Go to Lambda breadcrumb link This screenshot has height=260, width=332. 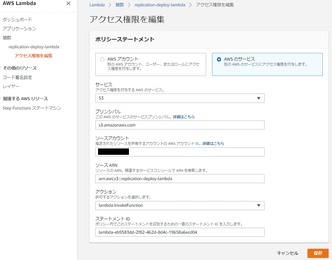coord(97,5)
